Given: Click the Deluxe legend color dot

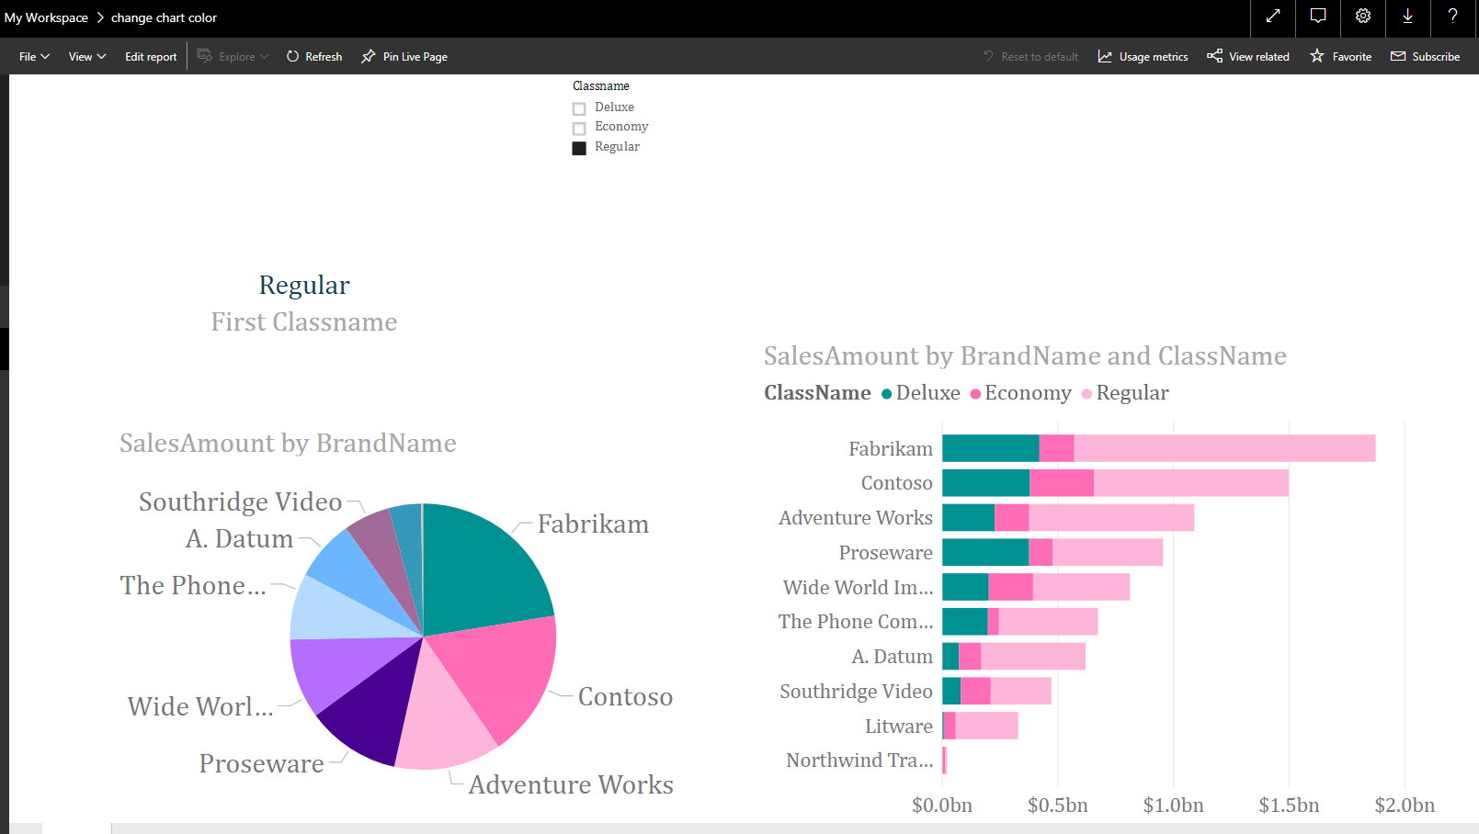Looking at the screenshot, I should click(887, 394).
